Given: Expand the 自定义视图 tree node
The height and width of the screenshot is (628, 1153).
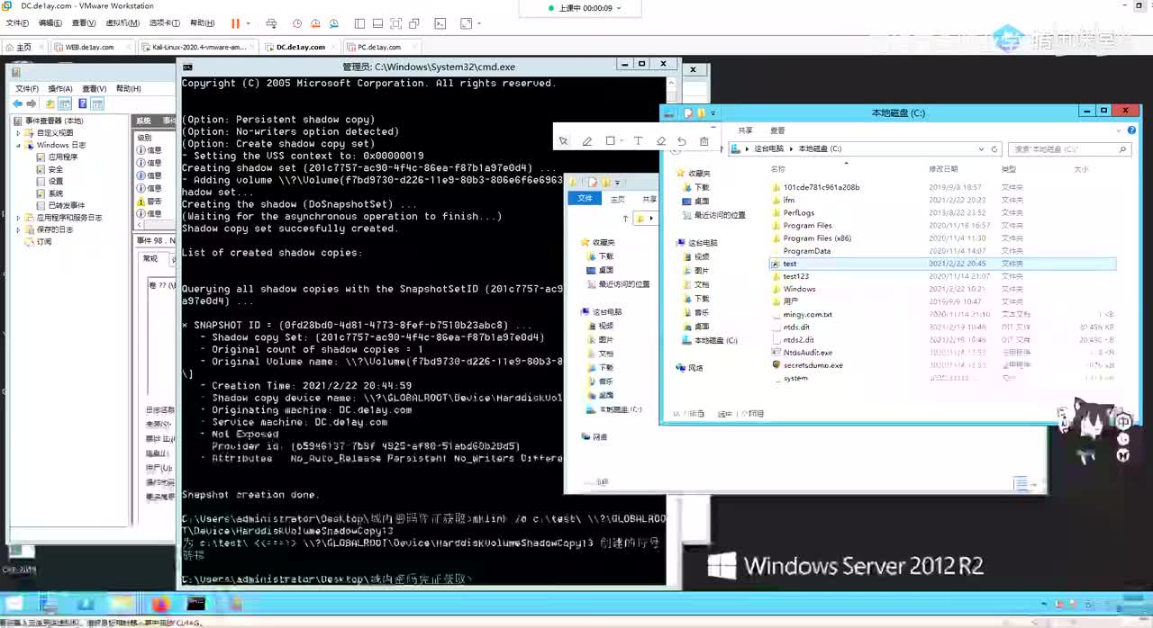Looking at the screenshot, I should 18,133.
